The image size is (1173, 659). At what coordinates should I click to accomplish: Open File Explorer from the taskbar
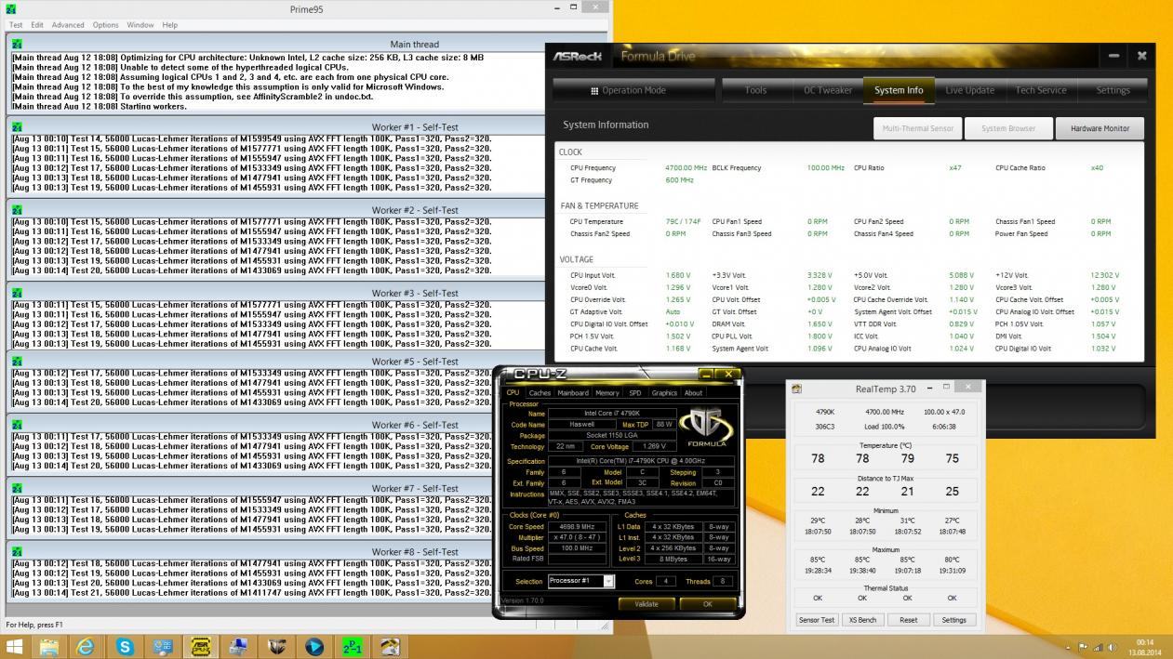click(48, 646)
